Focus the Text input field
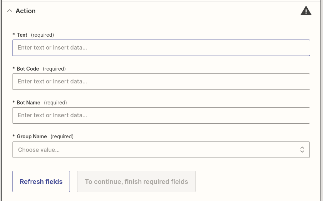 [x=161, y=48]
